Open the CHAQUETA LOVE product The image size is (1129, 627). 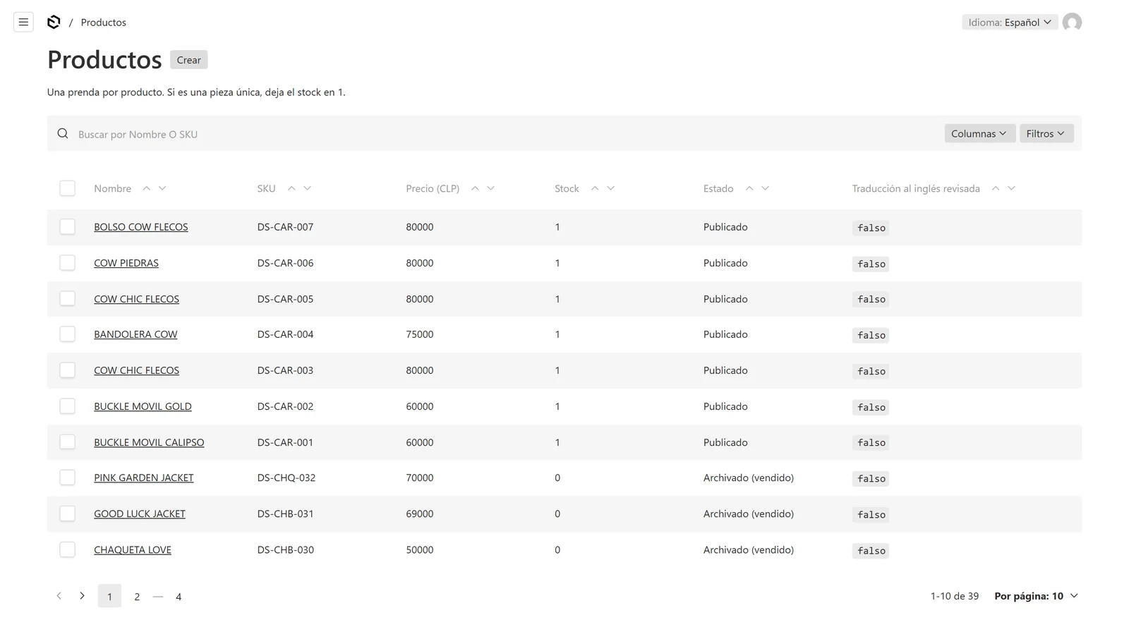pos(133,549)
